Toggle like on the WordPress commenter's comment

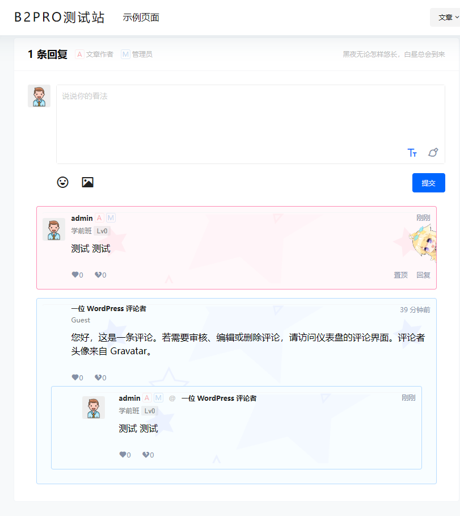pos(75,377)
